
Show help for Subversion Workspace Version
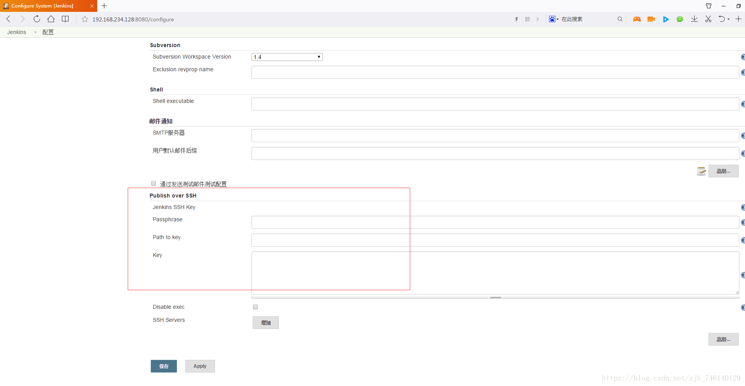[x=743, y=57]
